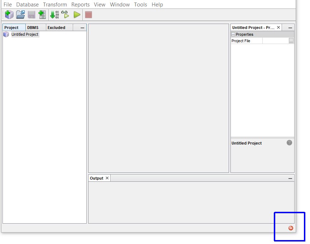Click the red error indicator in status bar

(291, 228)
